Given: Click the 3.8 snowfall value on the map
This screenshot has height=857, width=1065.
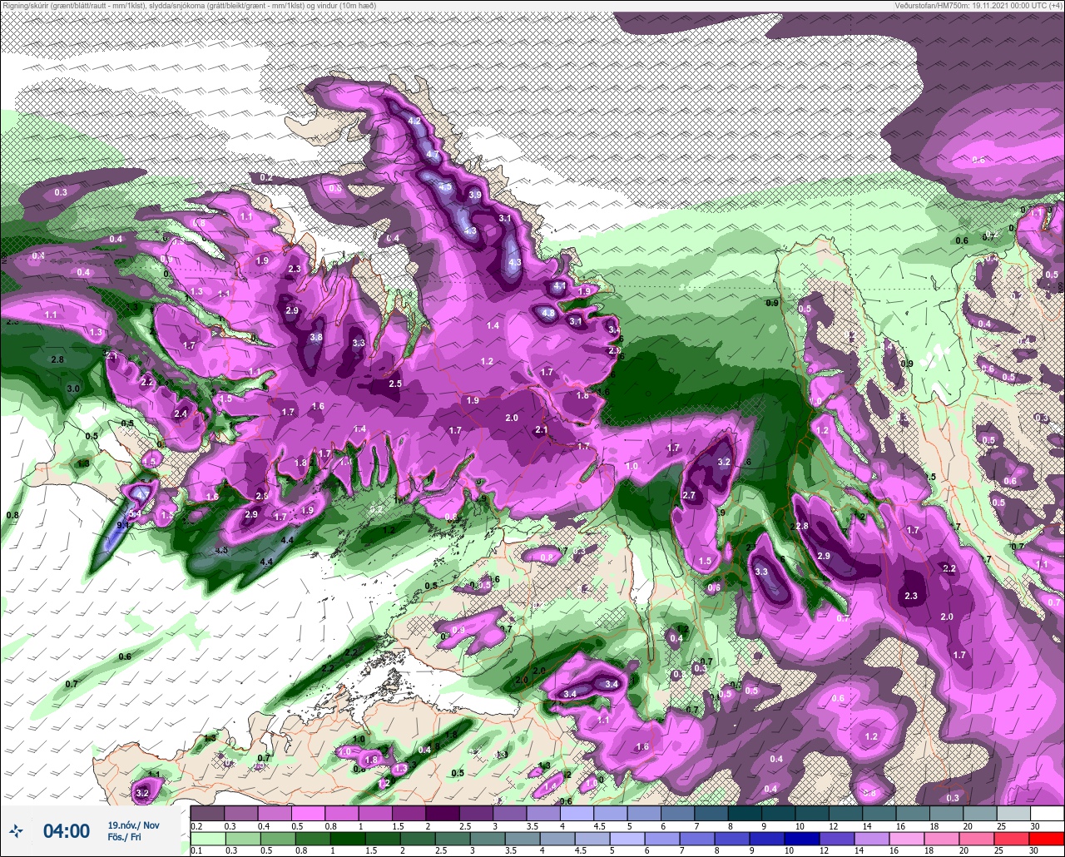Looking at the screenshot, I should [316, 338].
